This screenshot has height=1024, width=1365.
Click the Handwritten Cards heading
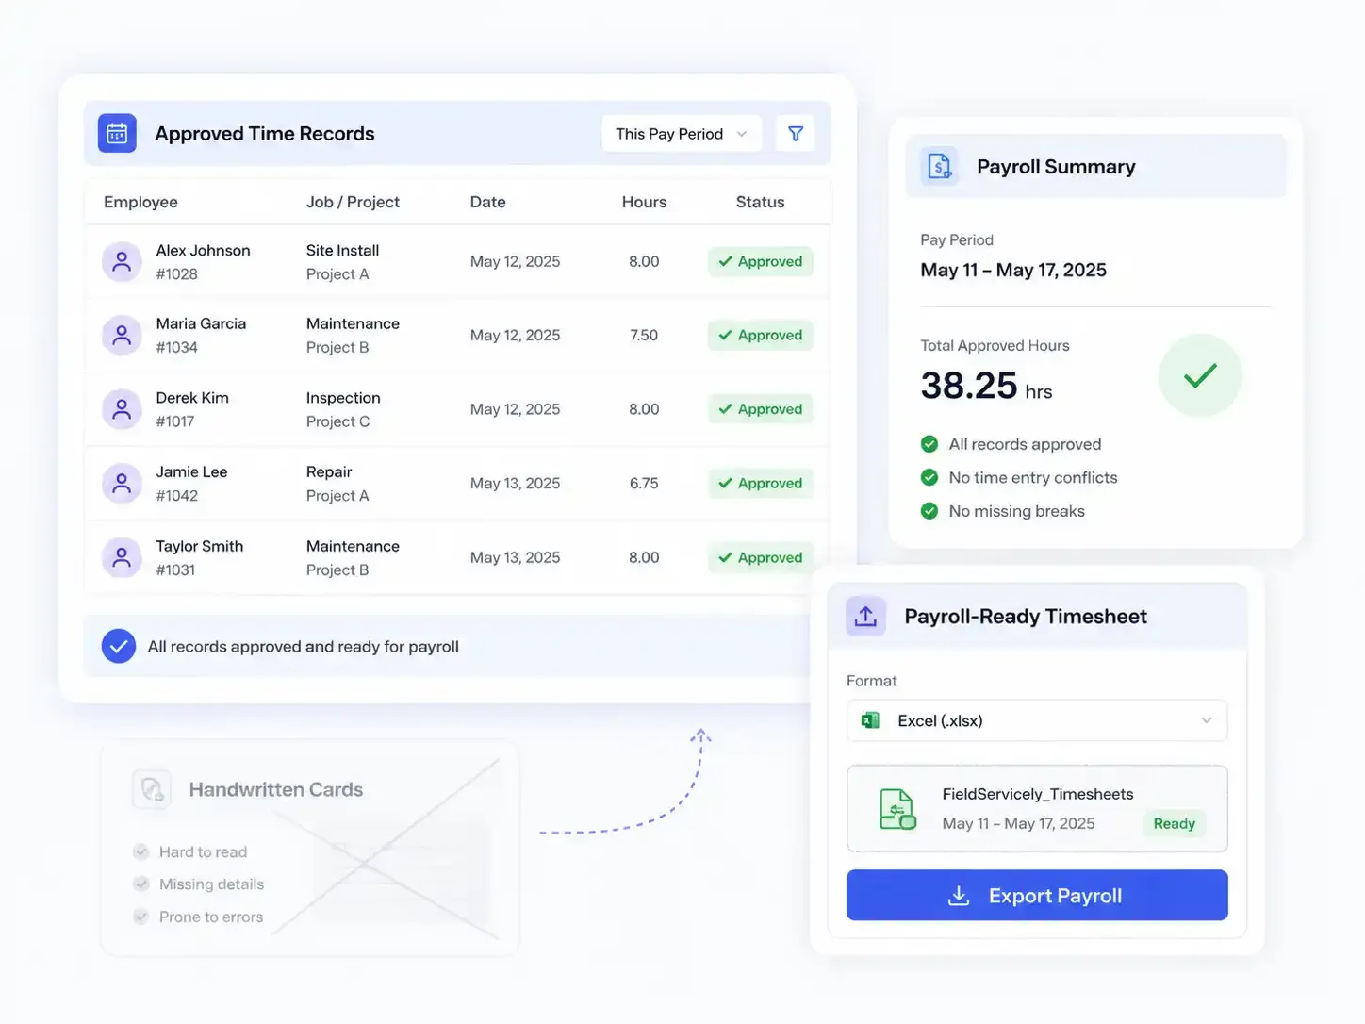pyautogui.click(x=276, y=789)
